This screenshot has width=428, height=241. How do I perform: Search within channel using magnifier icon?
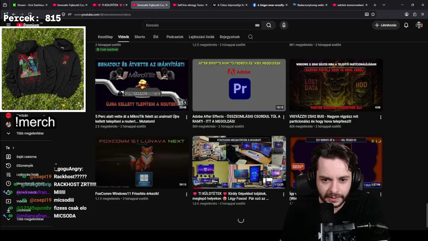(250, 37)
